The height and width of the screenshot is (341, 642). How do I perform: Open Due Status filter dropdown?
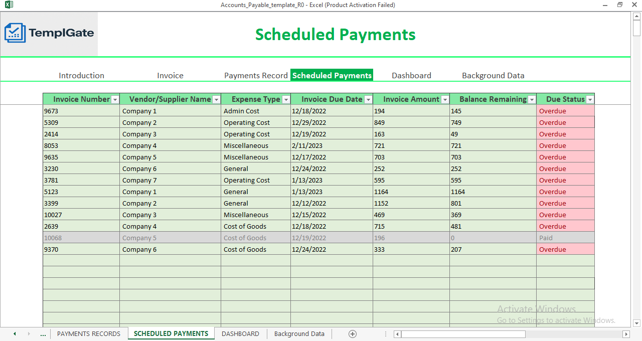pos(590,99)
